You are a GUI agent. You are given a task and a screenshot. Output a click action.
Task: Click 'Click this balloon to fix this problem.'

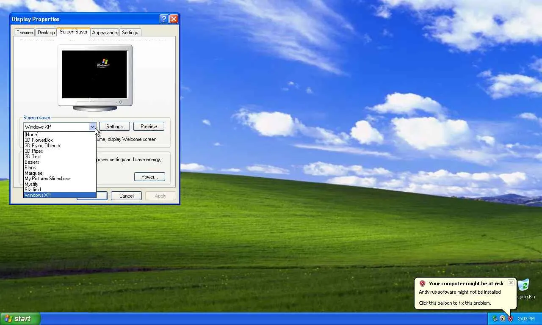click(x=455, y=303)
